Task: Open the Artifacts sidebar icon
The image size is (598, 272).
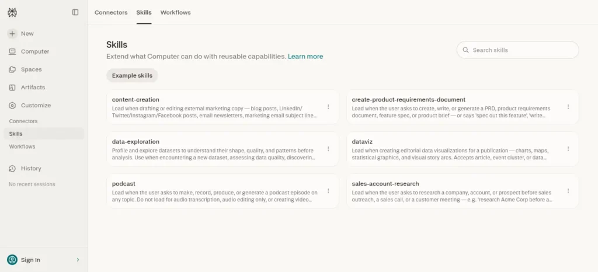Action: (12, 87)
